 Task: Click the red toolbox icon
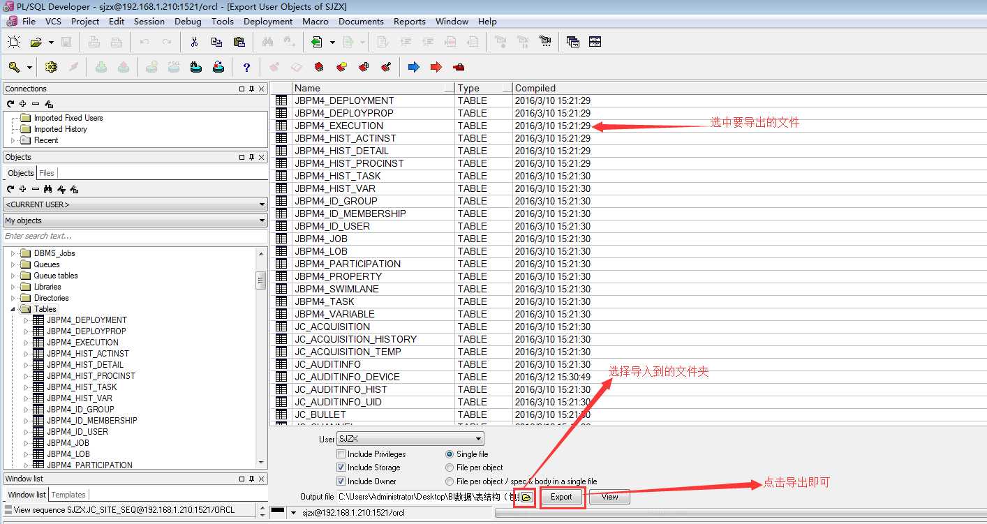tap(459, 67)
